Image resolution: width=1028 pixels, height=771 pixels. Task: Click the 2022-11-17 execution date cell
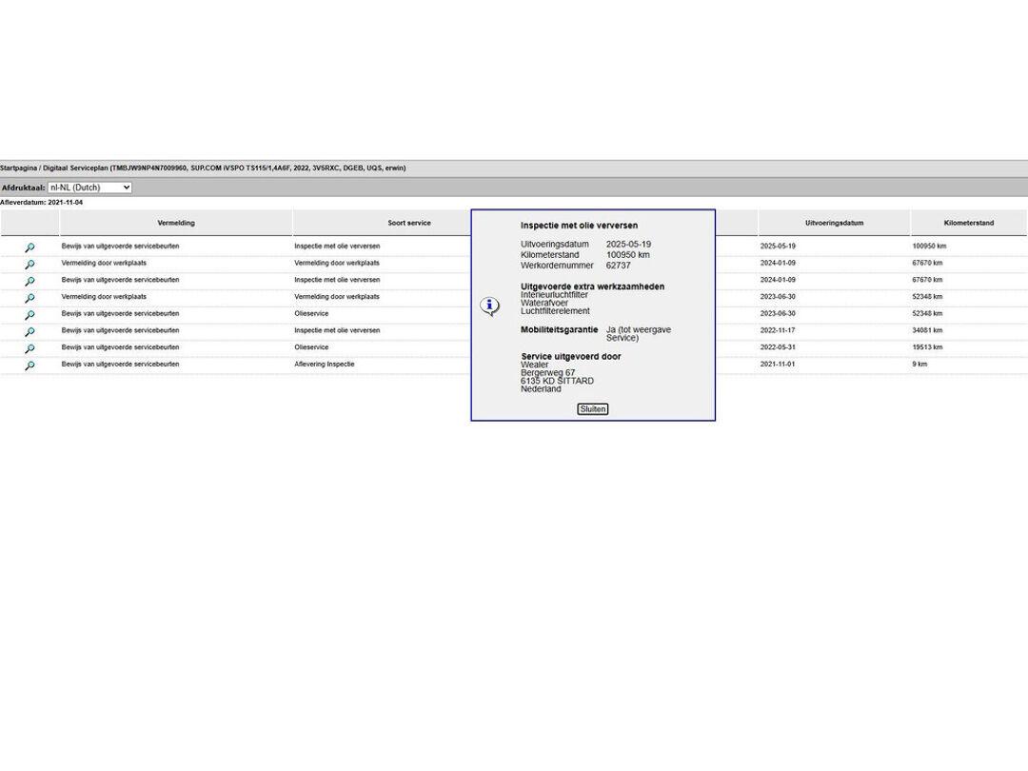tap(777, 330)
